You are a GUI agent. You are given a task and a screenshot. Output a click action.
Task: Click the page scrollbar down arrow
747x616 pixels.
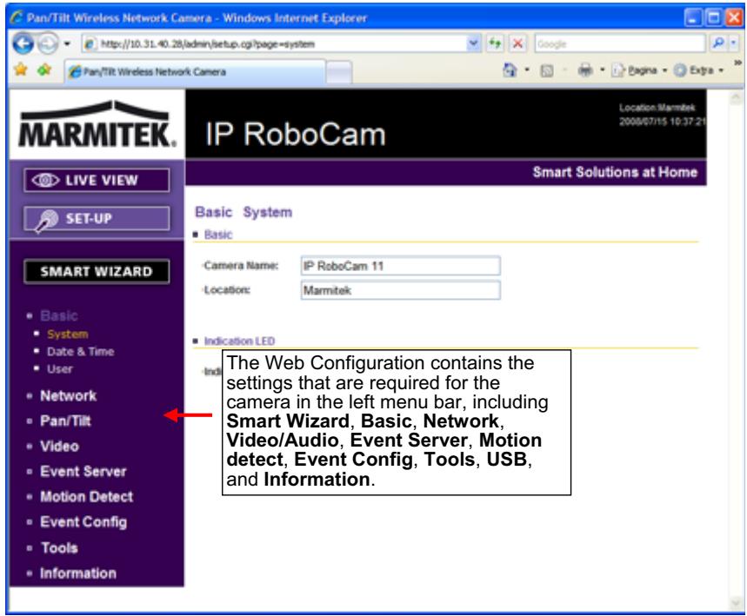click(737, 603)
